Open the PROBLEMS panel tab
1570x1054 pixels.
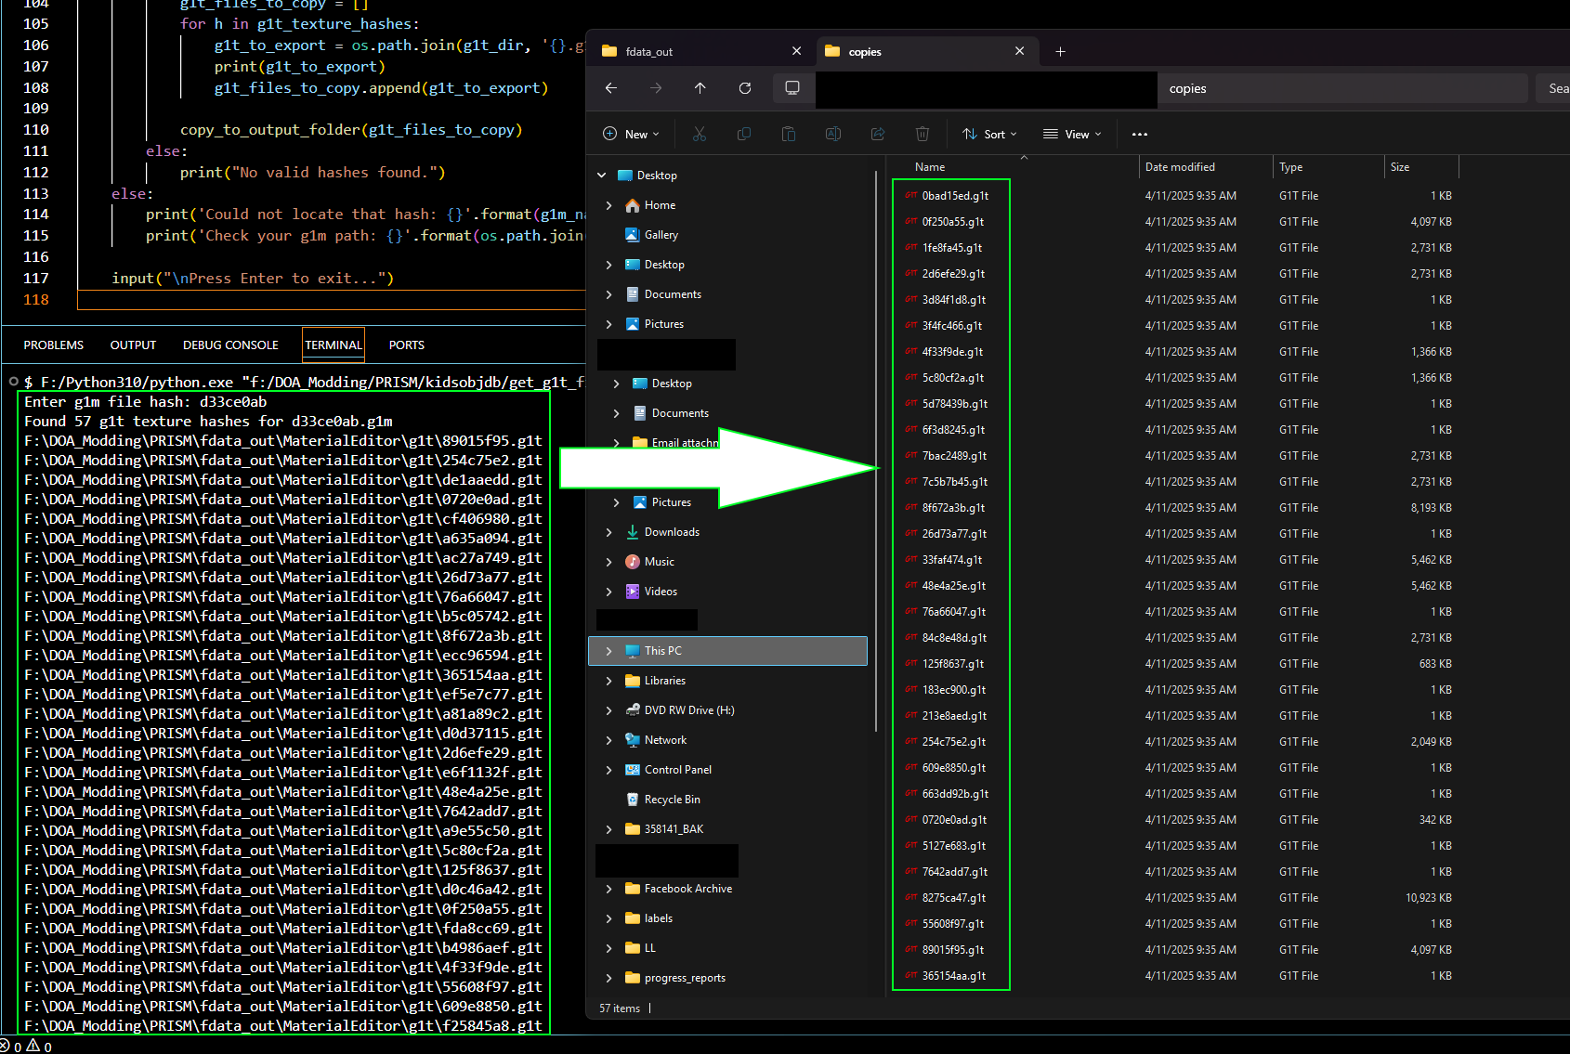pos(54,345)
